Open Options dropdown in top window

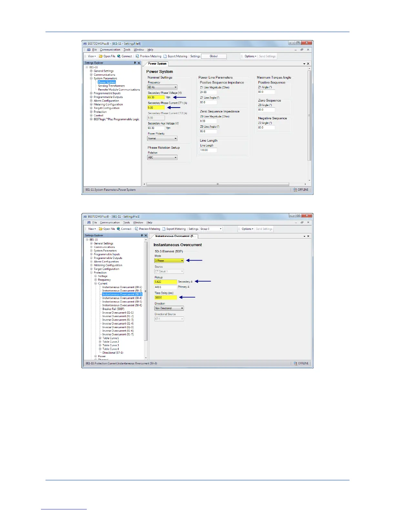(x=250, y=56)
